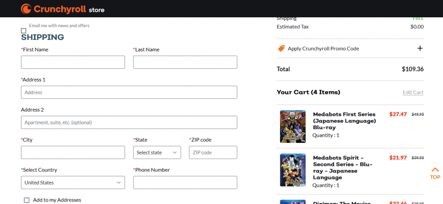Open Digimon The Movies cover thumbnail
Screen dimensions: 443x204
click(x=292, y=201)
